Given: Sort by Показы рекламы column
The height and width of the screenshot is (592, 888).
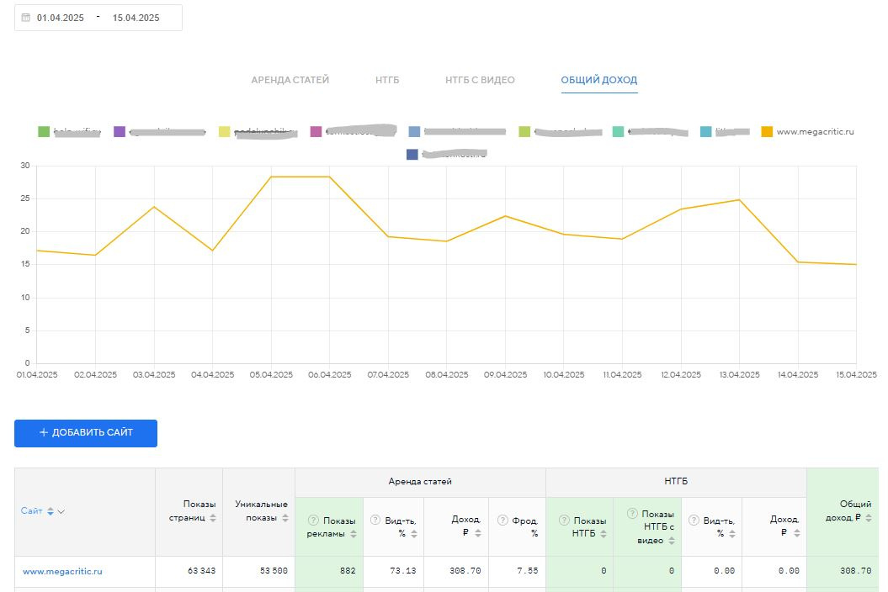Looking at the screenshot, I should pyautogui.click(x=354, y=534).
